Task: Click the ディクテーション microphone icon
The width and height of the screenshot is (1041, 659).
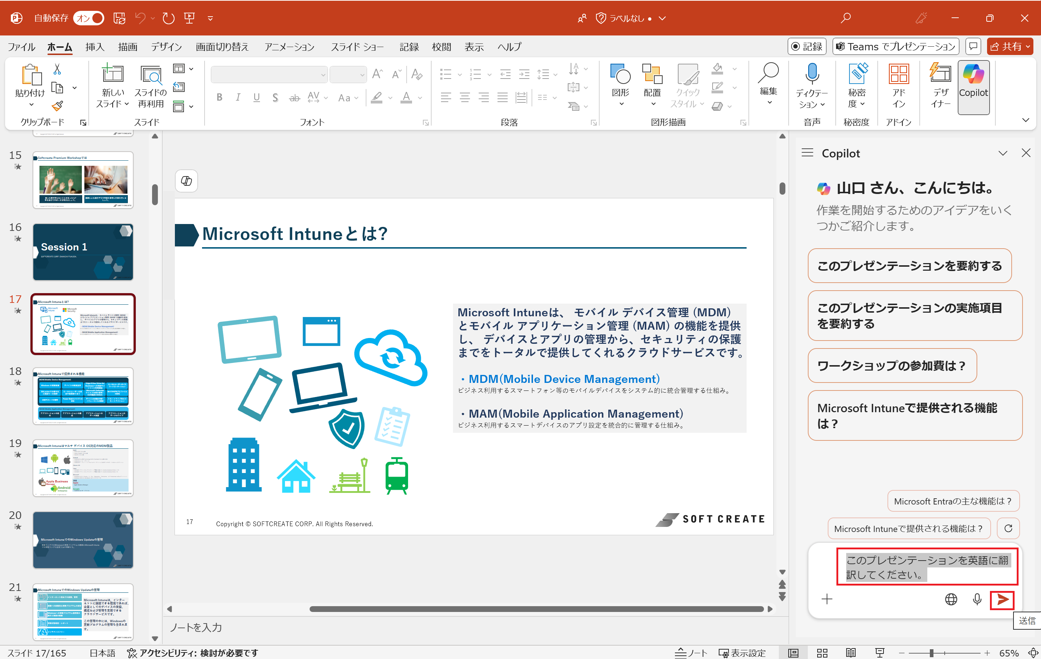Action: 811,74
